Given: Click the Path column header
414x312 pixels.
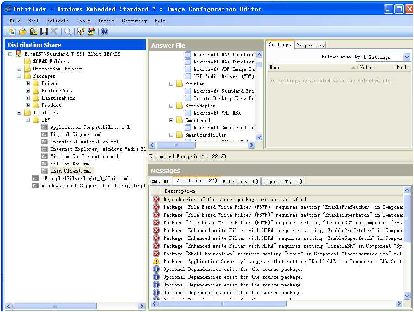Looking at the screenshot, I should [403, 67].
